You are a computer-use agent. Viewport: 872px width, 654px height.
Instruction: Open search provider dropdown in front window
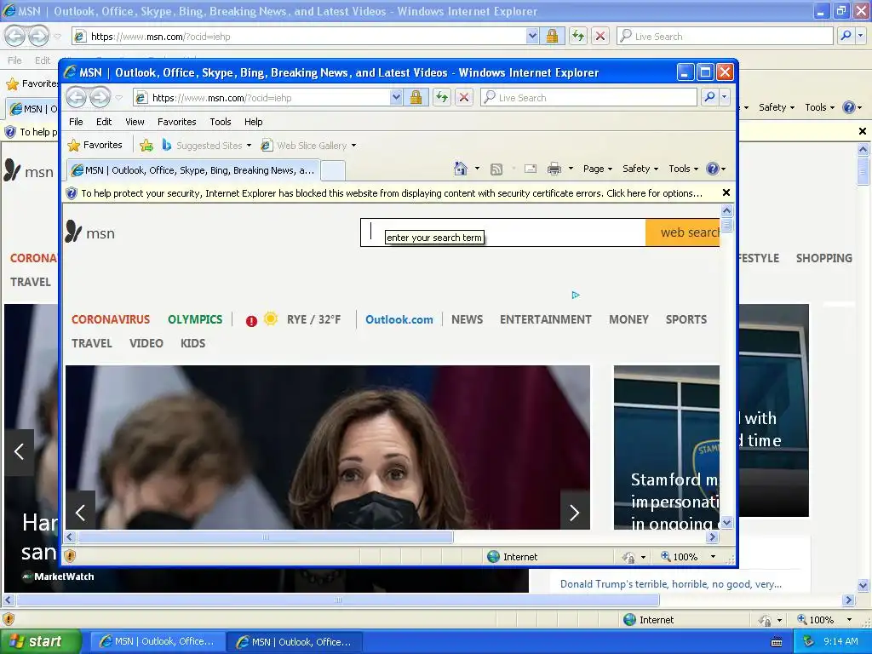[x=724, y=97]
